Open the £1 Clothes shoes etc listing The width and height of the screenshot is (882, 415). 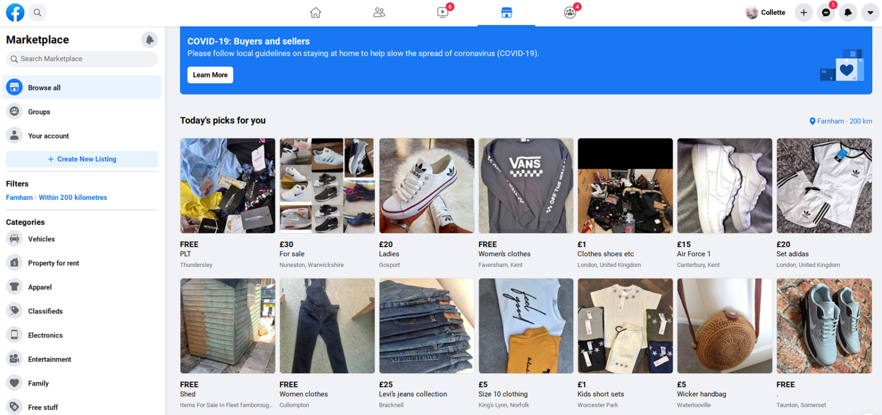click(x=625, y=186)
